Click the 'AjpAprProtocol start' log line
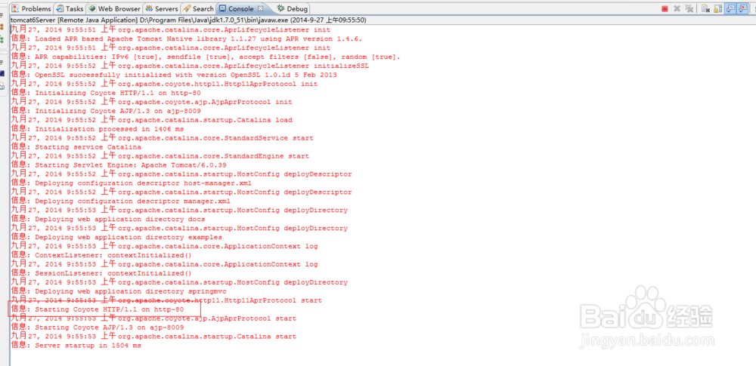Viewport: 756px width, 366px height. (153, 318)
